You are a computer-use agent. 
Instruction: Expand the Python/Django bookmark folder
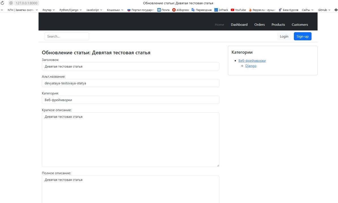point(70,10)
